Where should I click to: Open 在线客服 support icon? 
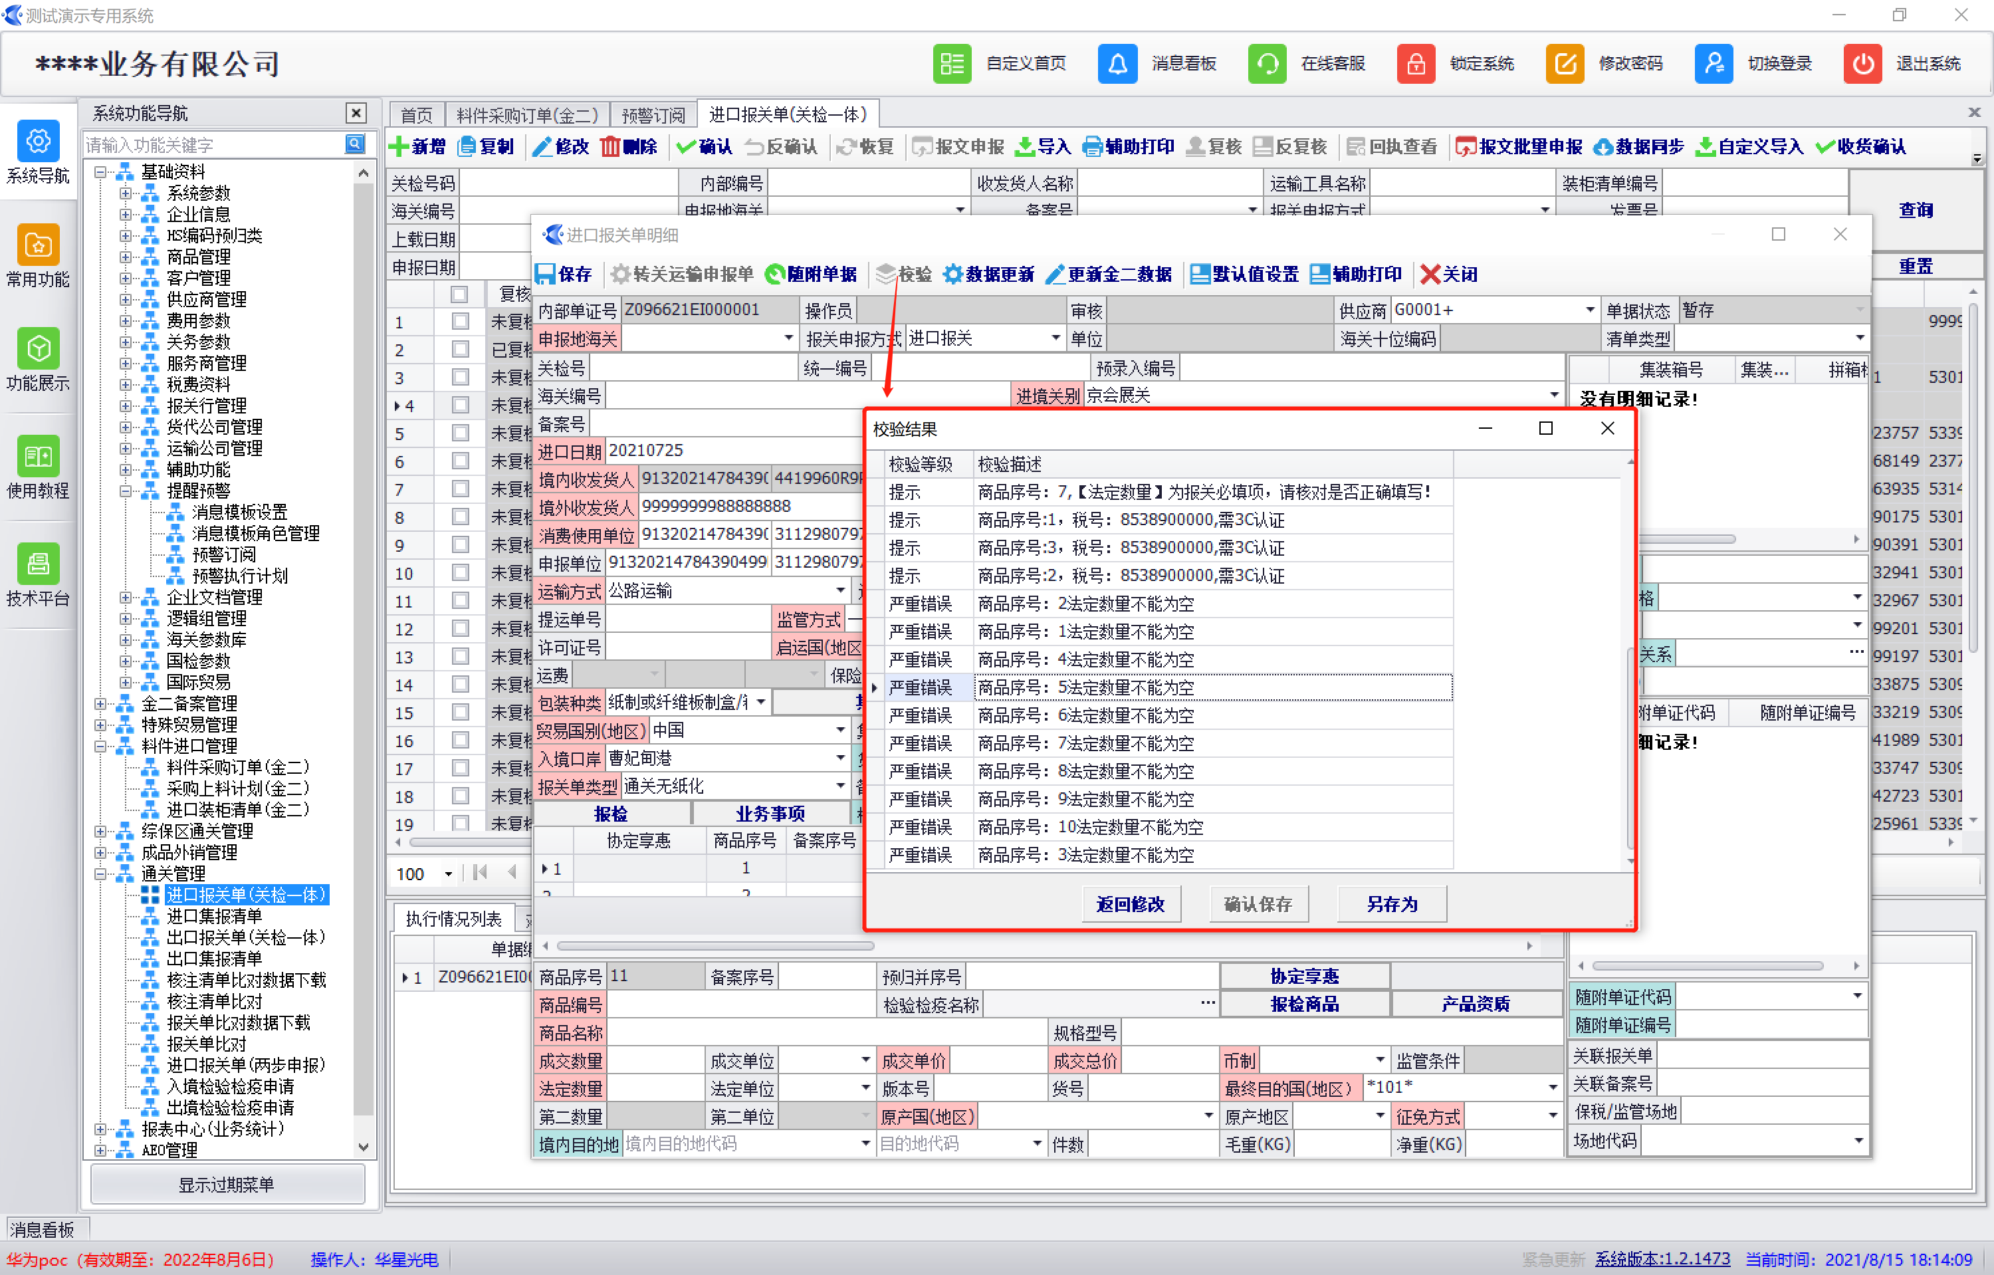(x=1266, y=64)
